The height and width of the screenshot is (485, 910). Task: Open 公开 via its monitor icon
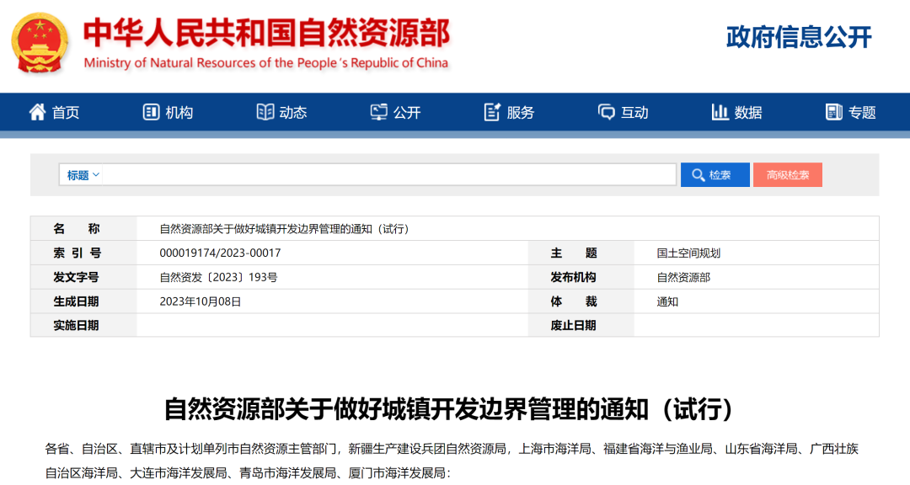click(377, 111)
